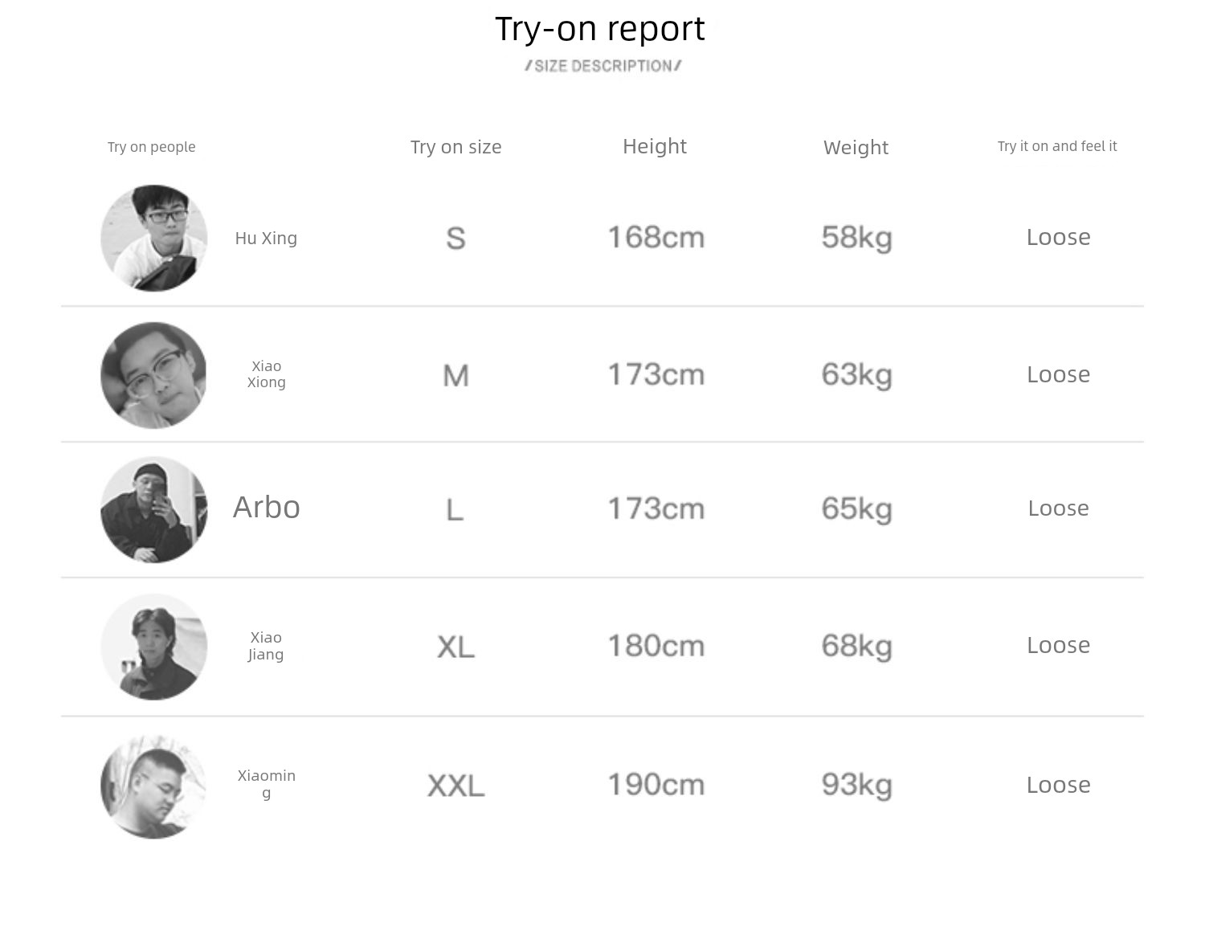Select the SIZE DESCRIPTION subtitle
Viewport: 1205px width, 935px height.
tap(603, 66)
